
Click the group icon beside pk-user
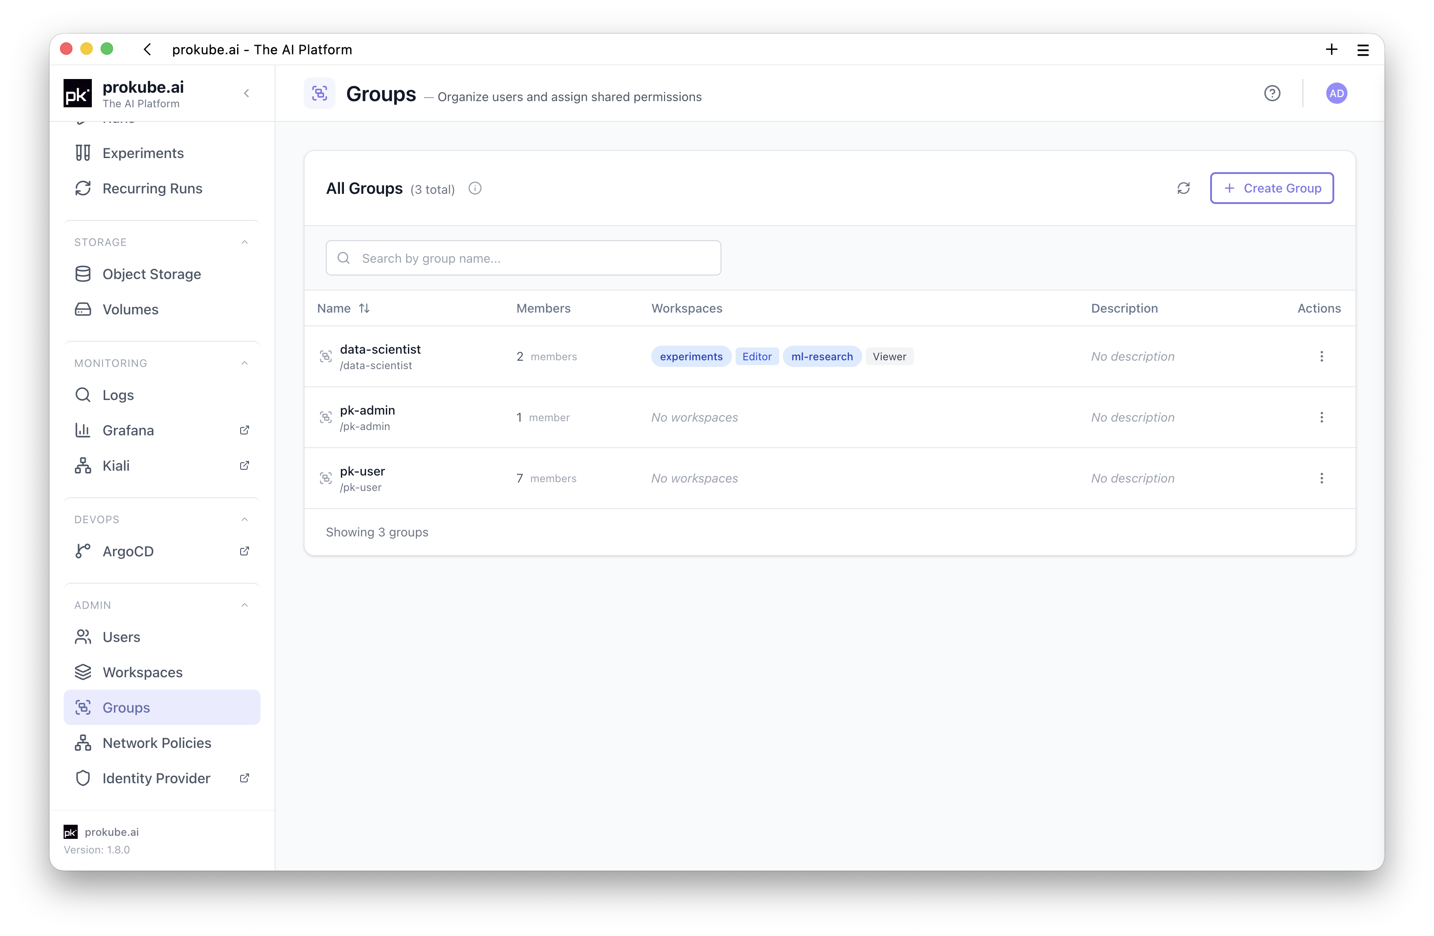(x=325, y=478)
